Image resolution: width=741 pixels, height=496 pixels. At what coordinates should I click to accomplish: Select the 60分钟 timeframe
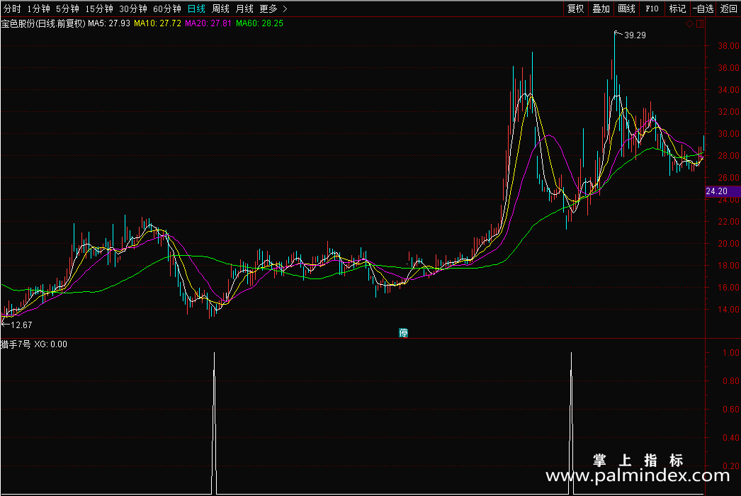coord(167,9)
